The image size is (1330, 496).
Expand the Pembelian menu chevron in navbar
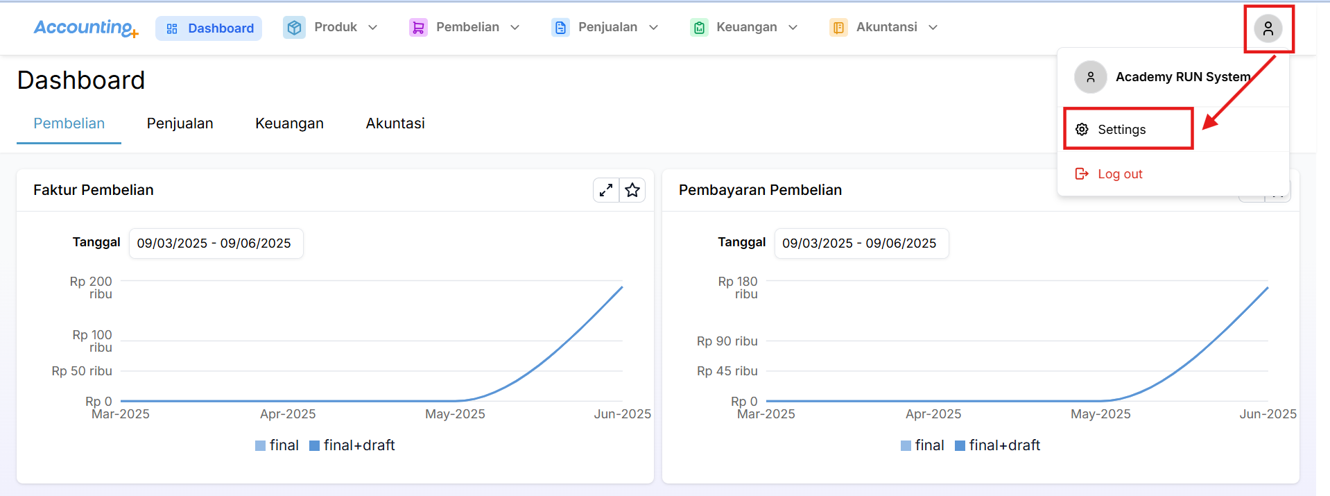(515, 28)
